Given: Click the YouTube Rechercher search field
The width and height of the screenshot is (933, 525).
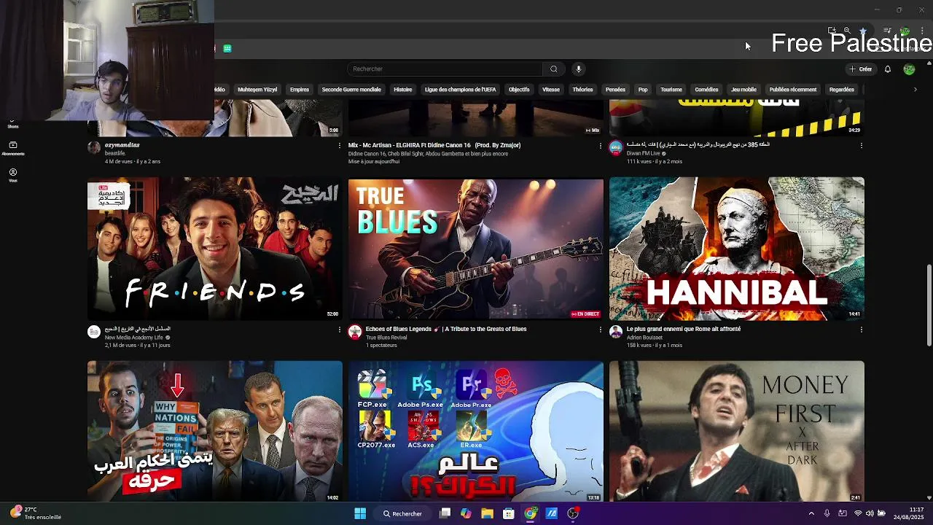Looking at the screenshot, I should point(445,69).
